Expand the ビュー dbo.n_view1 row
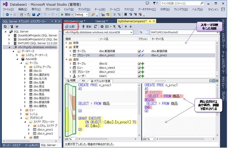This screenshot has height=148, width=241. [70, 68]
